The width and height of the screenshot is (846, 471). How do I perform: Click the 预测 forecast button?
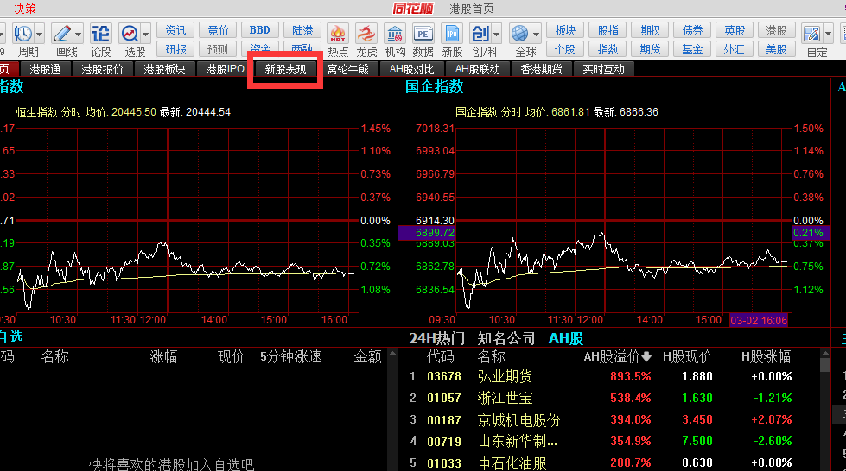pos(218,49)
